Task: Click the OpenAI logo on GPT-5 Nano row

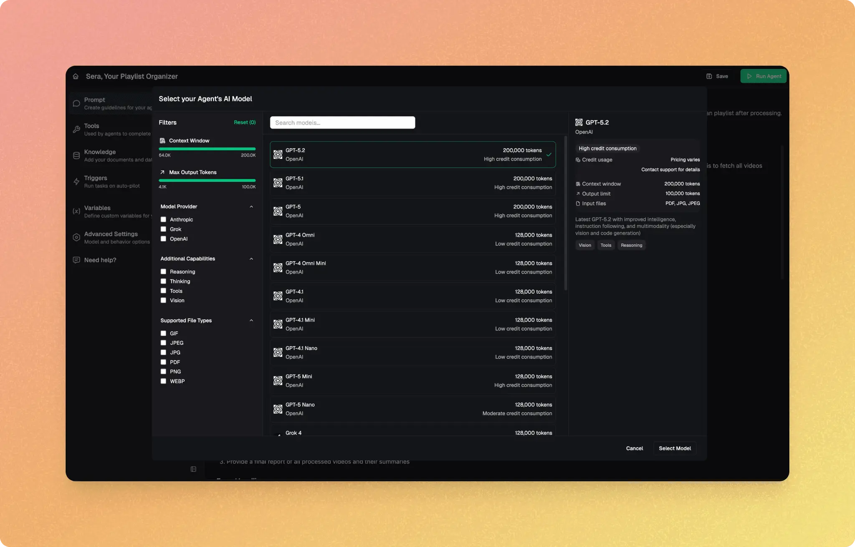Action: [278, 409]
